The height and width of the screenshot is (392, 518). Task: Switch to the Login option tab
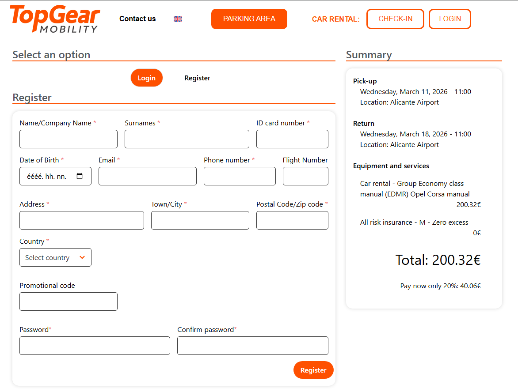pyautogui.click(x=146, y=78)
